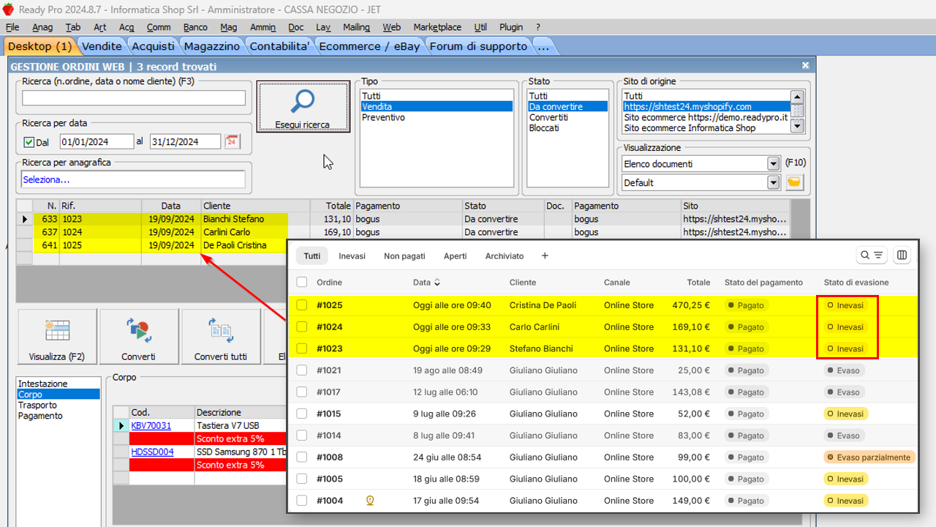This screenshot has width=936, height=527.
Task: Check the box for order #1021
Action: click(x=302, y=370)
